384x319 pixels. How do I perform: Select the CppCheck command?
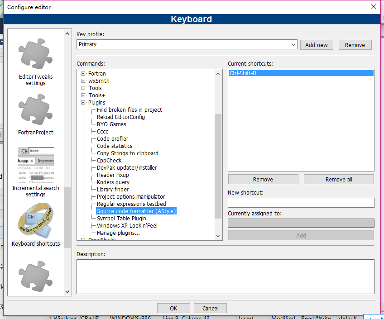pos(109,161)
